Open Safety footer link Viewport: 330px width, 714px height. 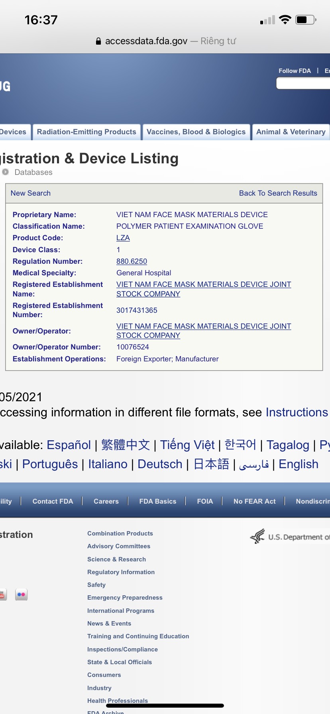pyautogui.click(x=96, y=585)
